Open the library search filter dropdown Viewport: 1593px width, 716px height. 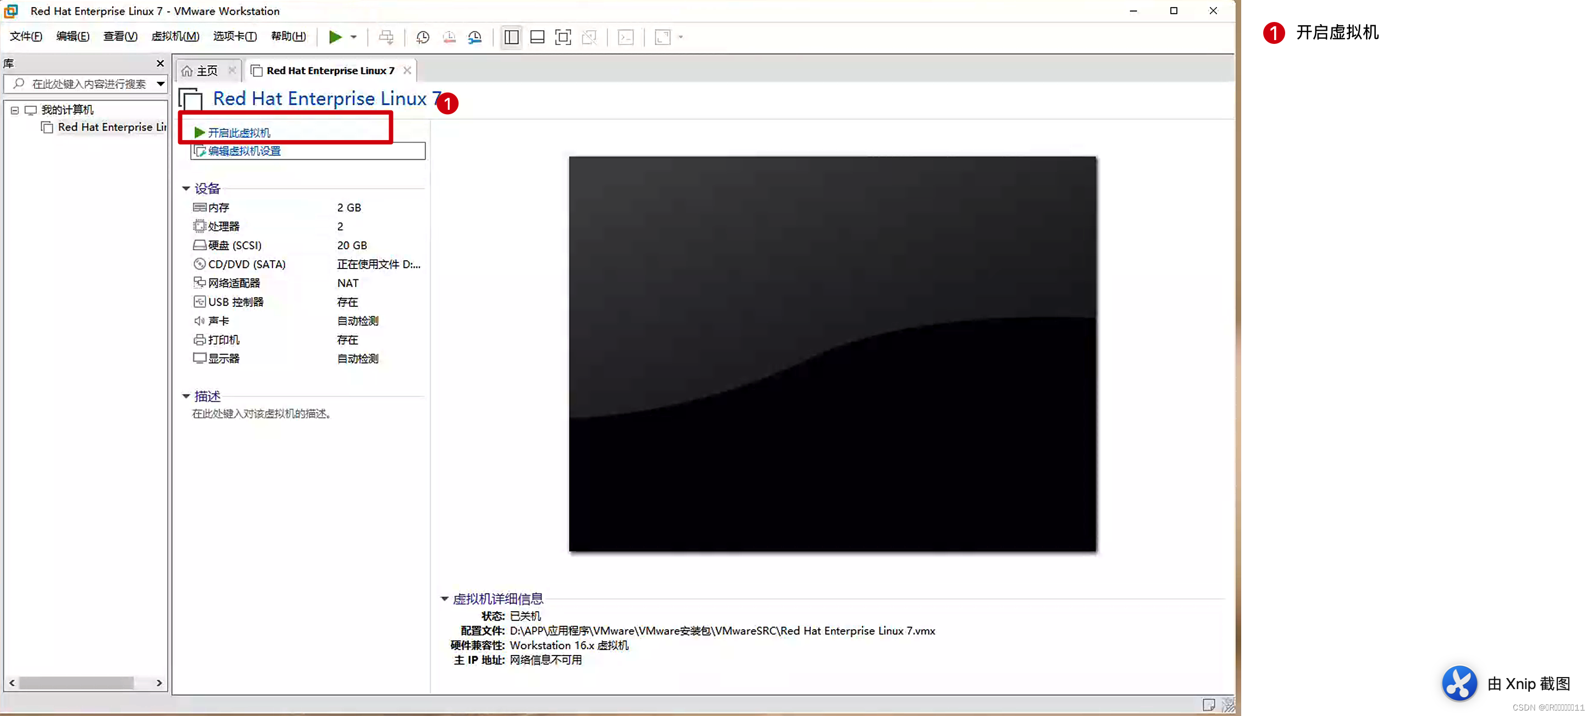pyautogui.click(x=160, y=83)
